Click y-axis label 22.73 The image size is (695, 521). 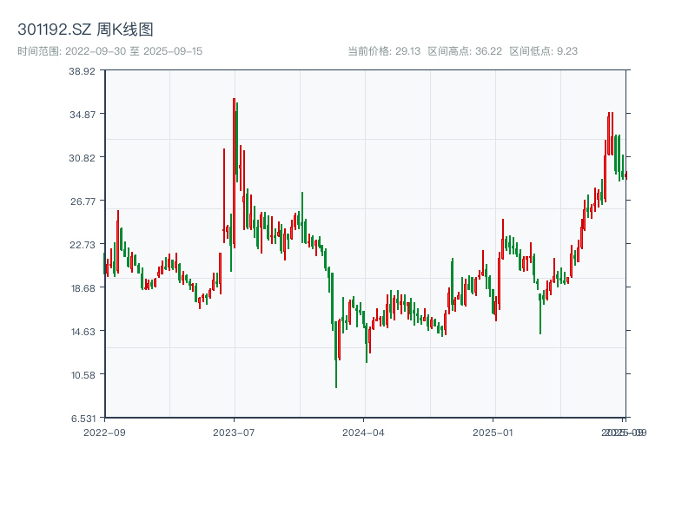point(83,245)
